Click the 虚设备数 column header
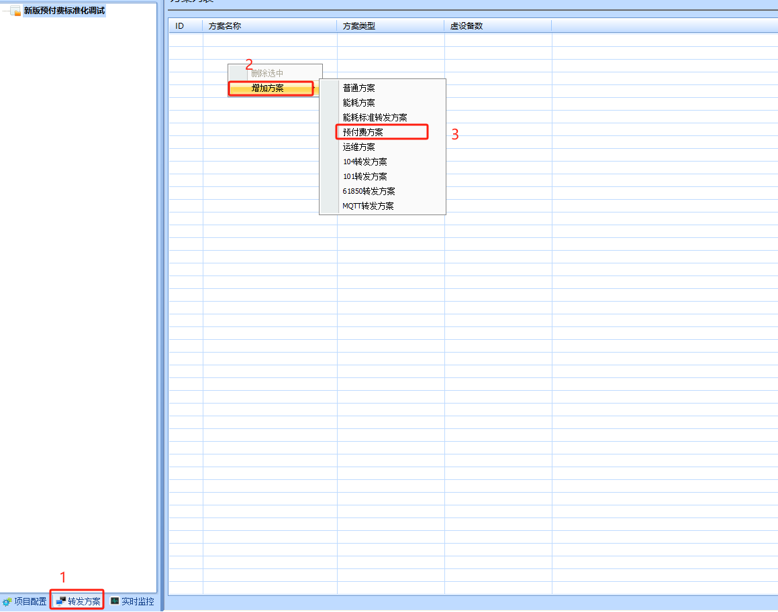 click(x=467, y=26)
